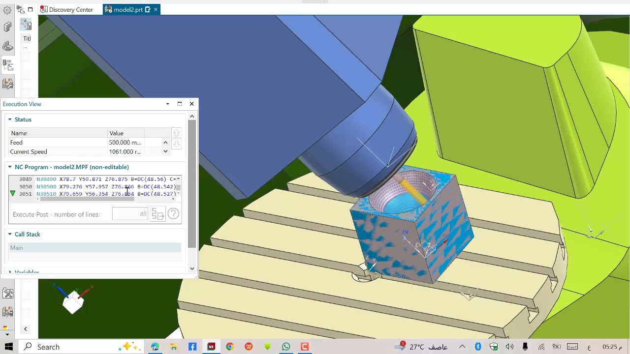Viewport: 630px width, 354px height.
Task: Open the Windows Start menu
Action: tap(9, 347)
